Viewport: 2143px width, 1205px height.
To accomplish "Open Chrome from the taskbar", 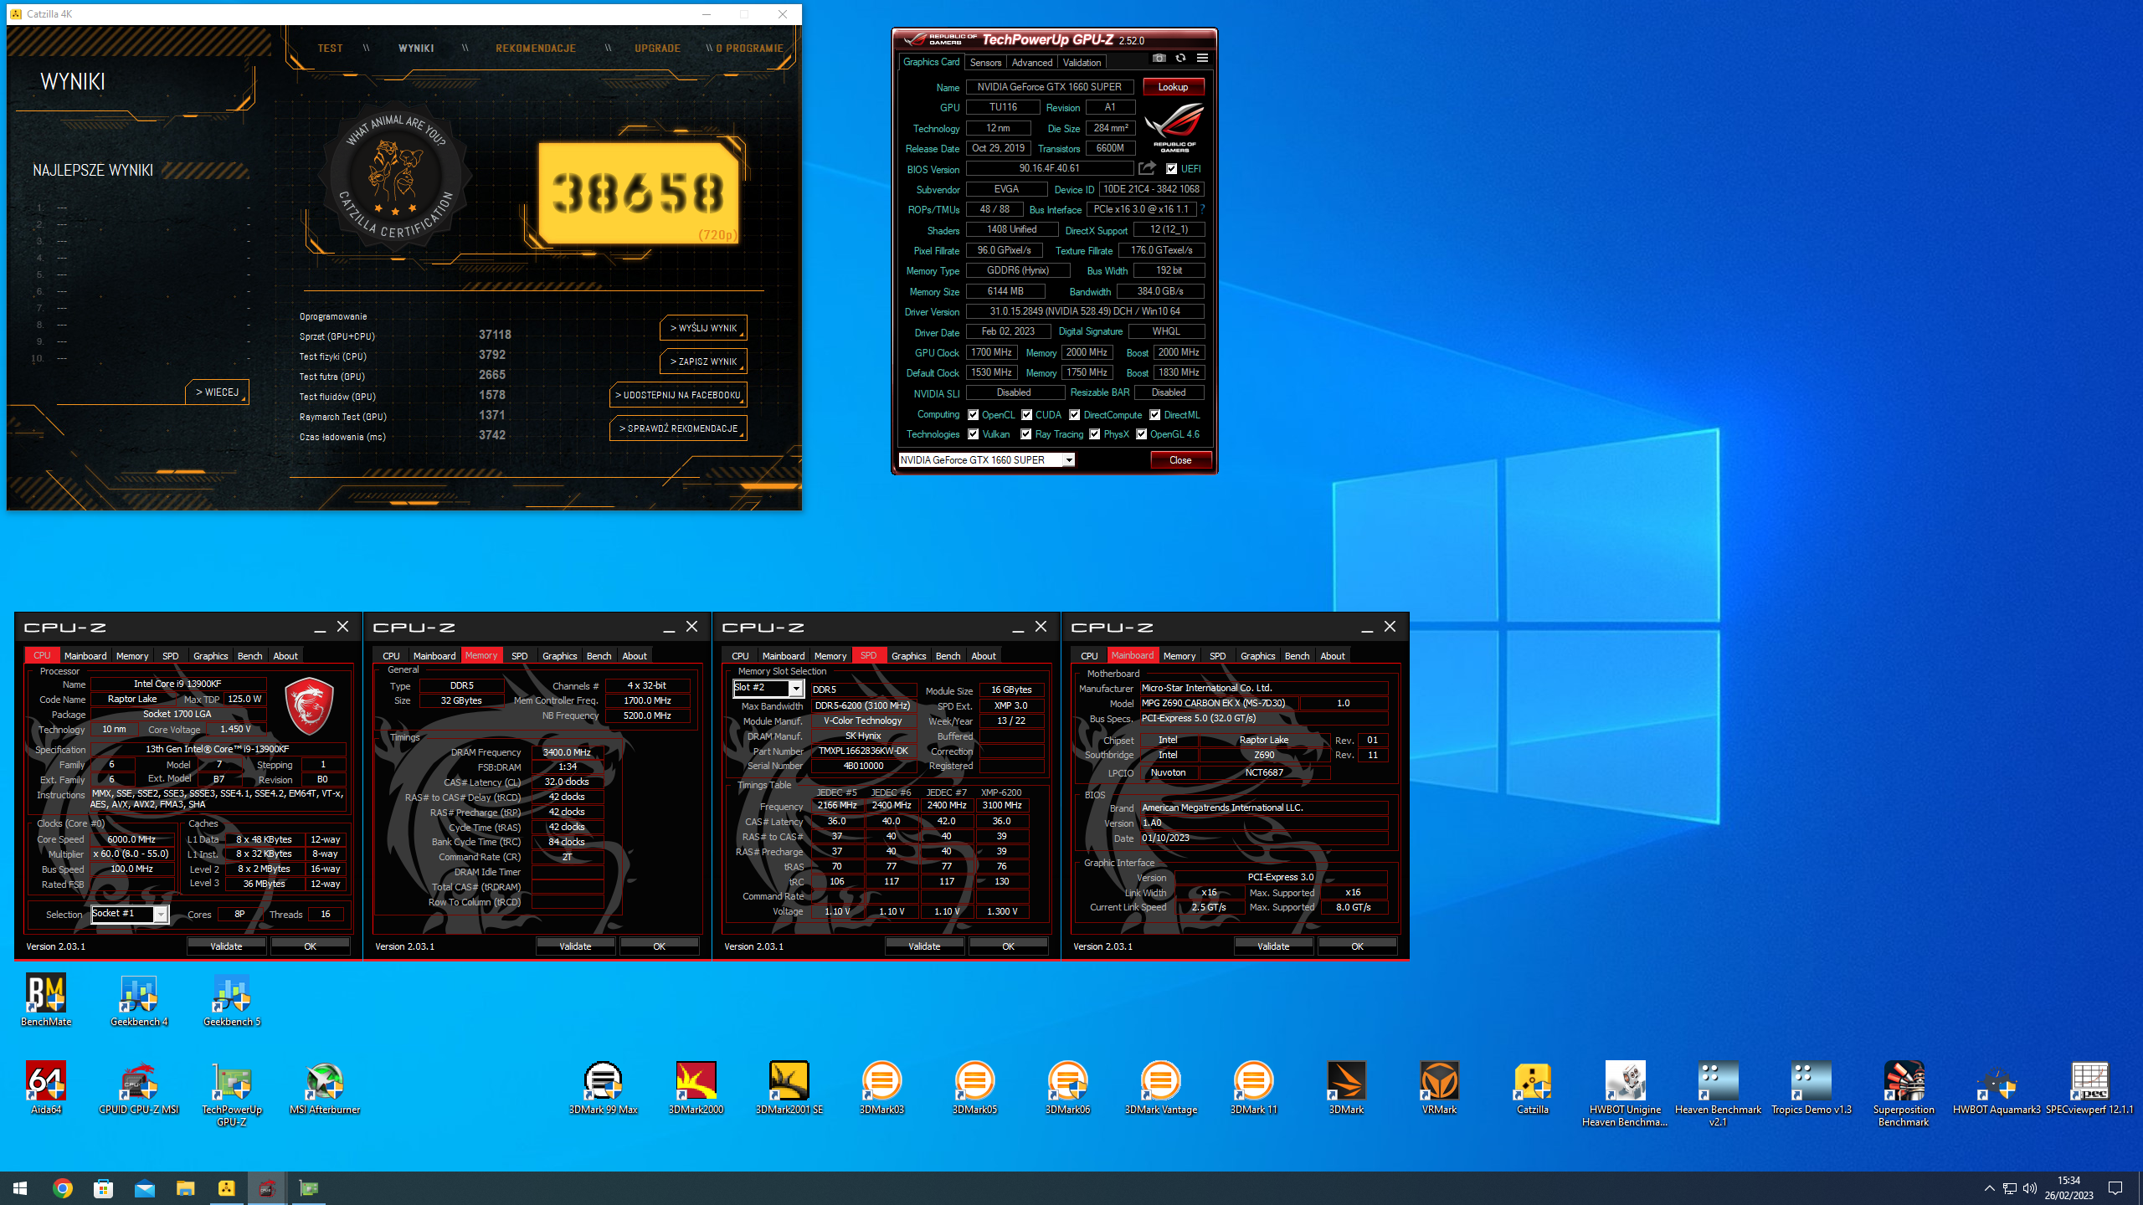I will coord(62,1188).
